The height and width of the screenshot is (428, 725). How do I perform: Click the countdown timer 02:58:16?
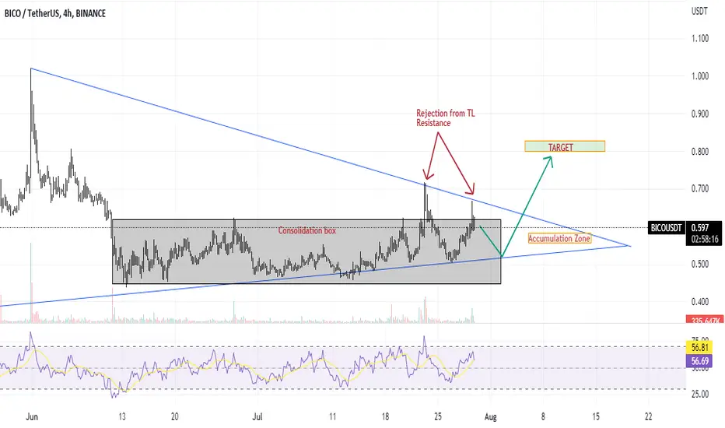(x=705, y=239)
